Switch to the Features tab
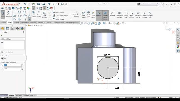The width and height of the screenshot is (180, 101). (x=3, y=23)
